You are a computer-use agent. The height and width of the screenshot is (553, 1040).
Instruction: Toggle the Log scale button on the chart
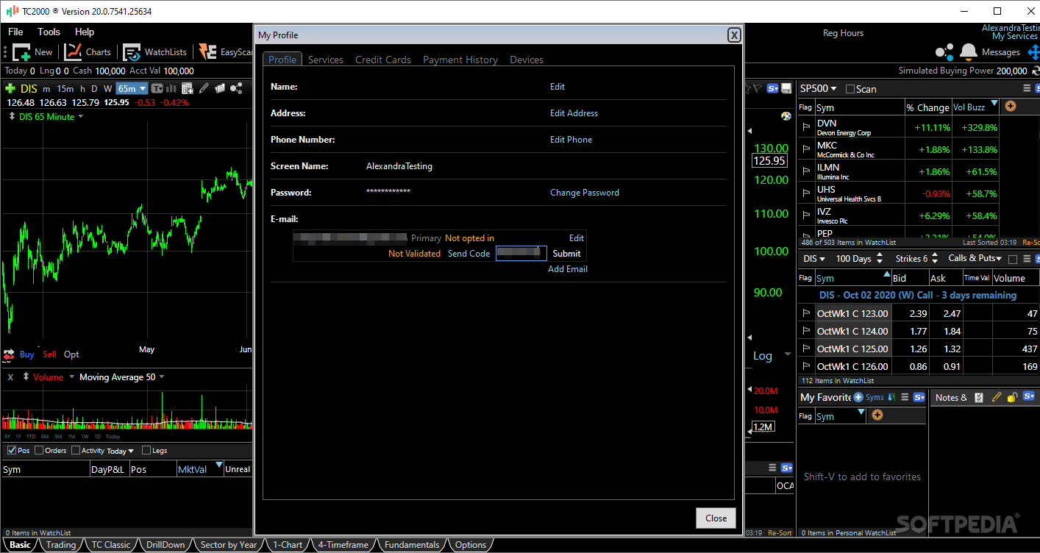(763, 356)
